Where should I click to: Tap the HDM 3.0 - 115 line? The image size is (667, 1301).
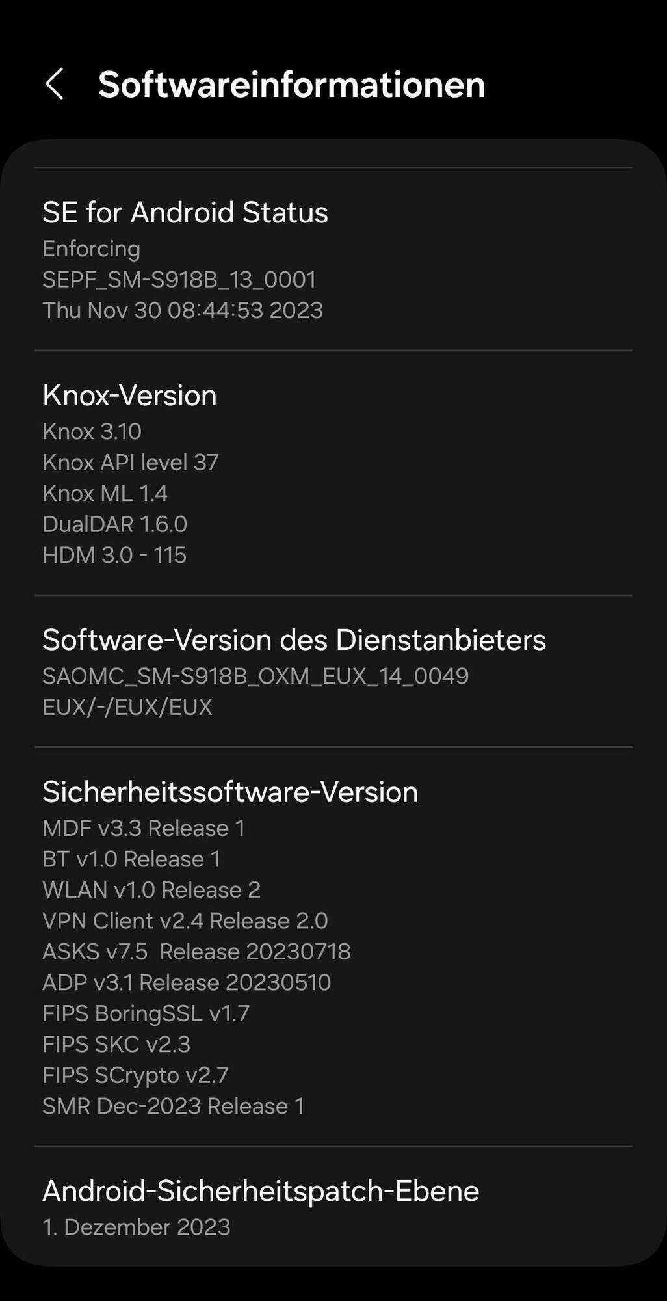click(x=114, y=555)
